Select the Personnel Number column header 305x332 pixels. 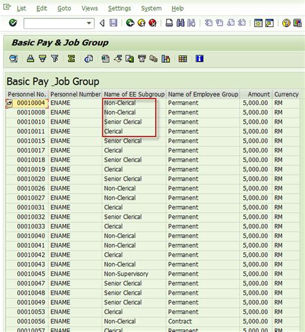coord(75,94)
